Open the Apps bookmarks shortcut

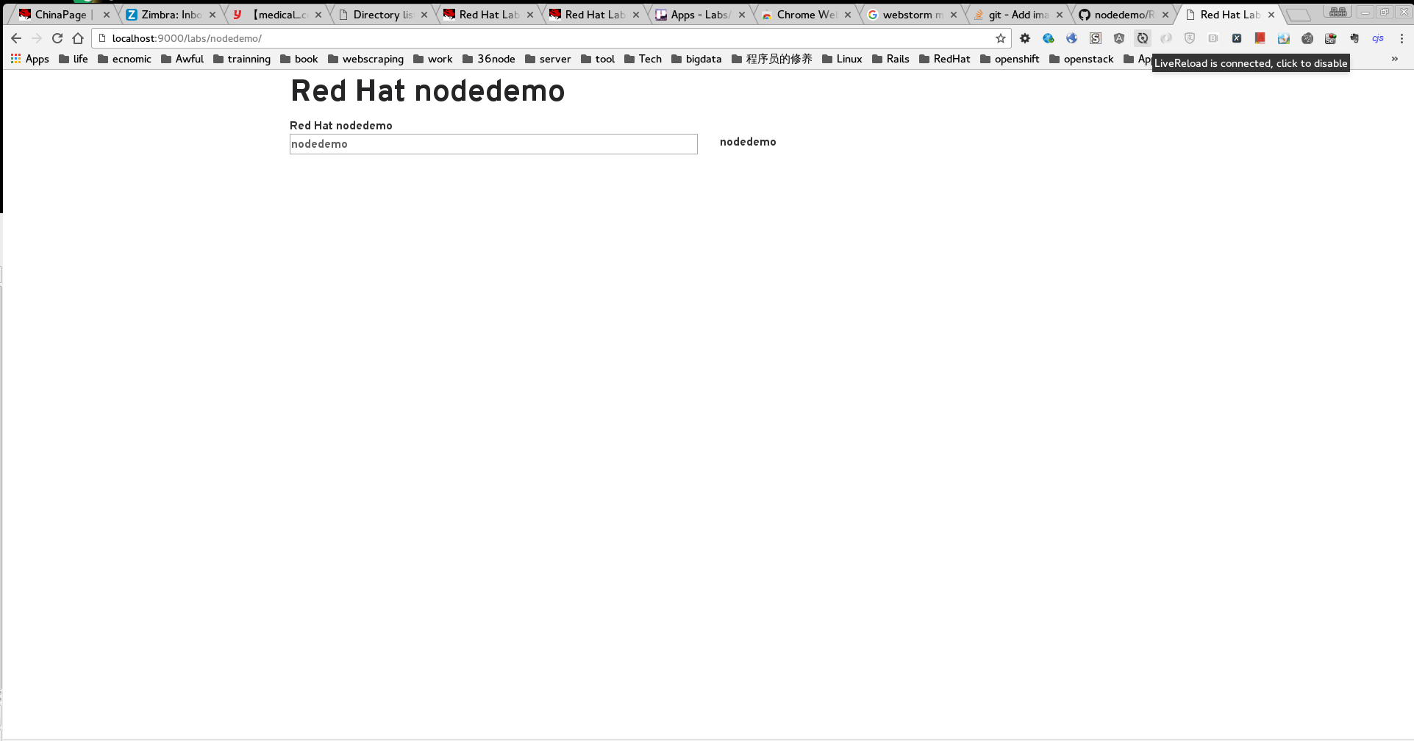(x=30, y=59)
